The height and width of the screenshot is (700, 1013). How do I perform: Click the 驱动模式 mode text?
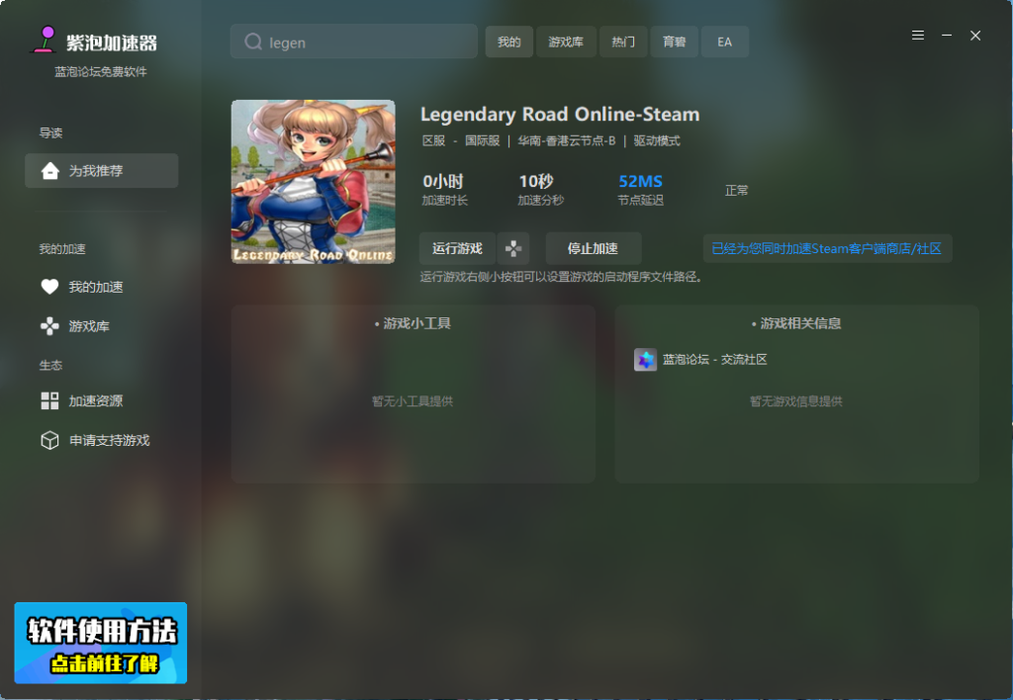pyautogui.click(x=657, y=140)
